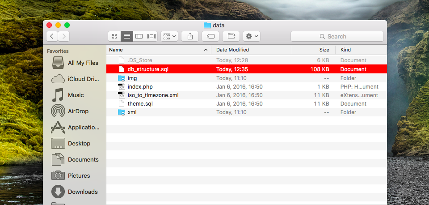Click the Today, 12:35 date cell

point(232,69)
